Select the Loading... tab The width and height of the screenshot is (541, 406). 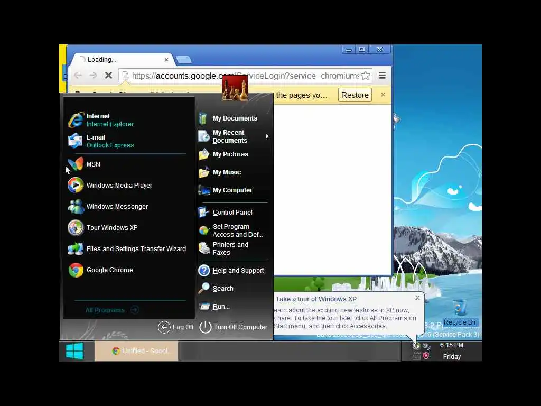pyautogui.click(x=122, y=59)
